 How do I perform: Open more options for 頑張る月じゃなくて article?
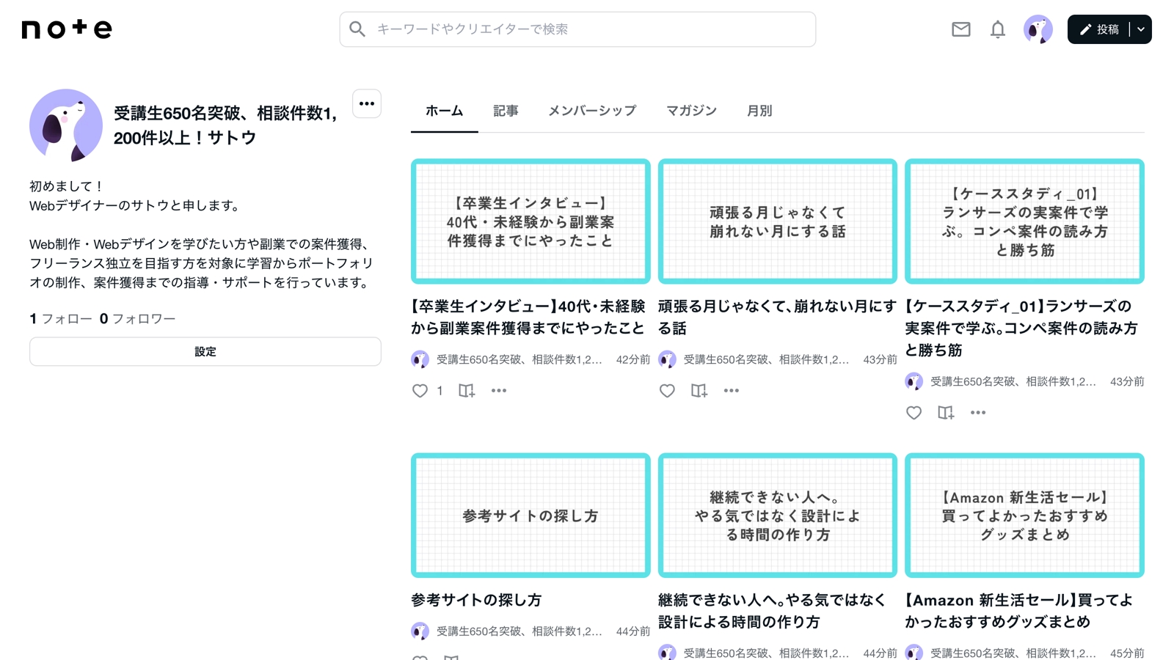pyautogui.click(x=732, y=391)
